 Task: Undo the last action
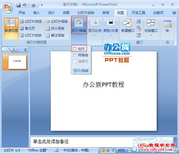click(24, 5)
